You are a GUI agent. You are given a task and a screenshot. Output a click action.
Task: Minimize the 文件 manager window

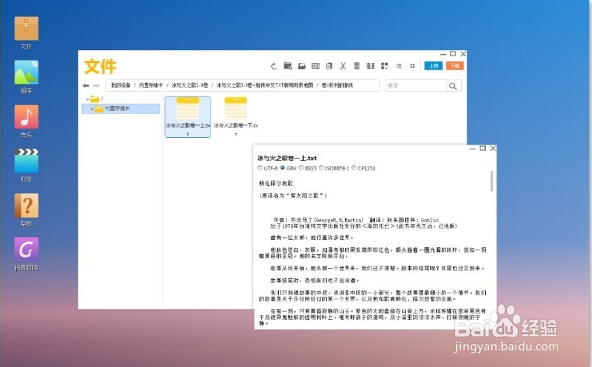point(443,54)
